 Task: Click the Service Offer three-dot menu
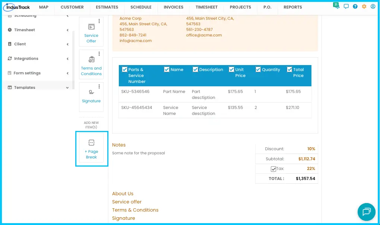point(99,21)
